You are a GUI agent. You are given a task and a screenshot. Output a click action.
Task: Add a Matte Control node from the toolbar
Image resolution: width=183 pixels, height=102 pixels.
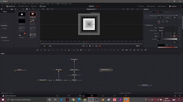click(81, 50)
